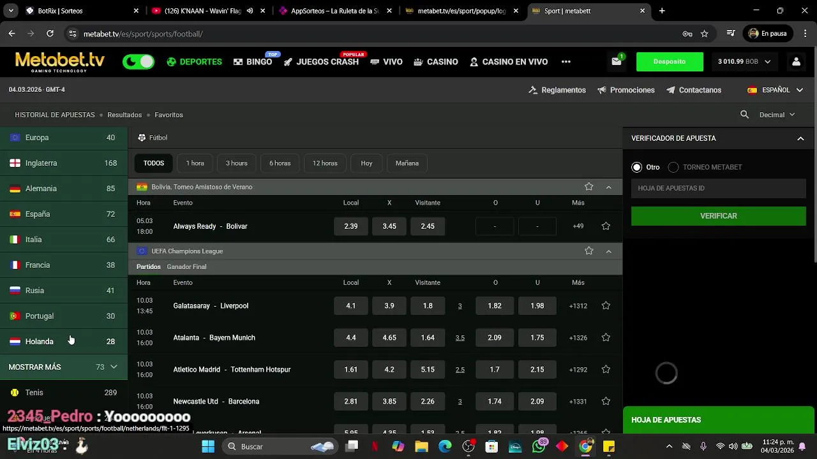
Task: Open the browser tab search dropdown
Action: (x=11, y=11)
